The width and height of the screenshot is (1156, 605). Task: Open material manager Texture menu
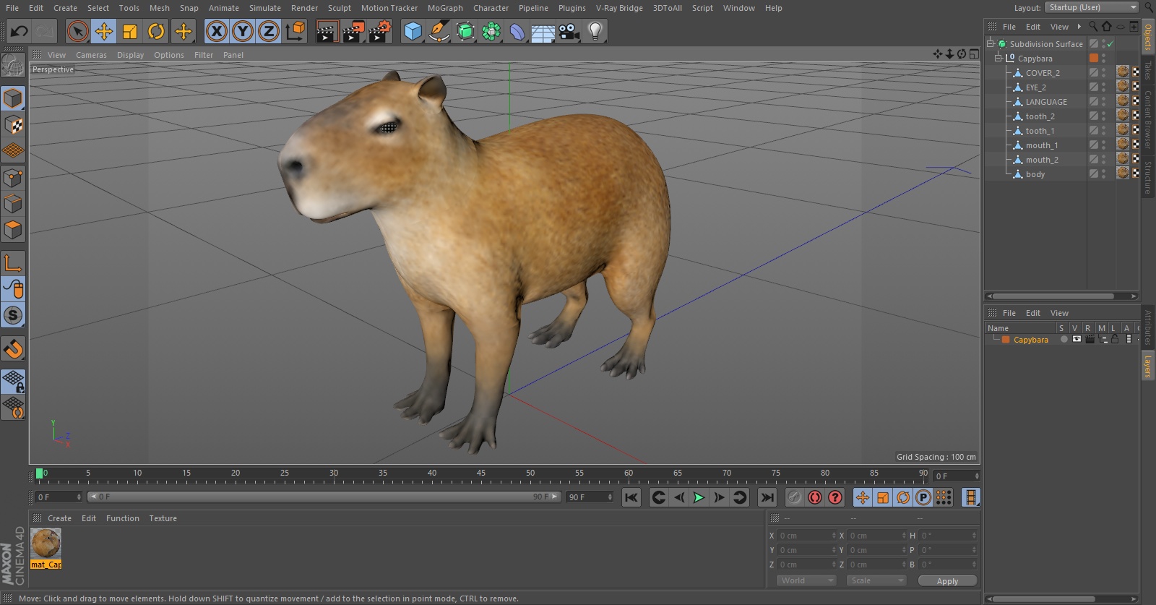pos(163,518)
